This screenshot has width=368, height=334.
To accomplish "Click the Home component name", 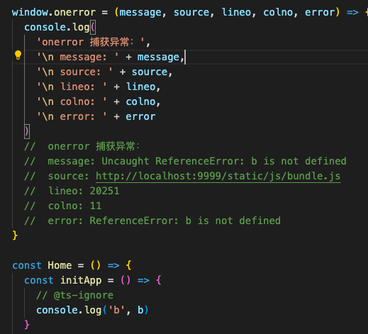I will coord(60,265).
